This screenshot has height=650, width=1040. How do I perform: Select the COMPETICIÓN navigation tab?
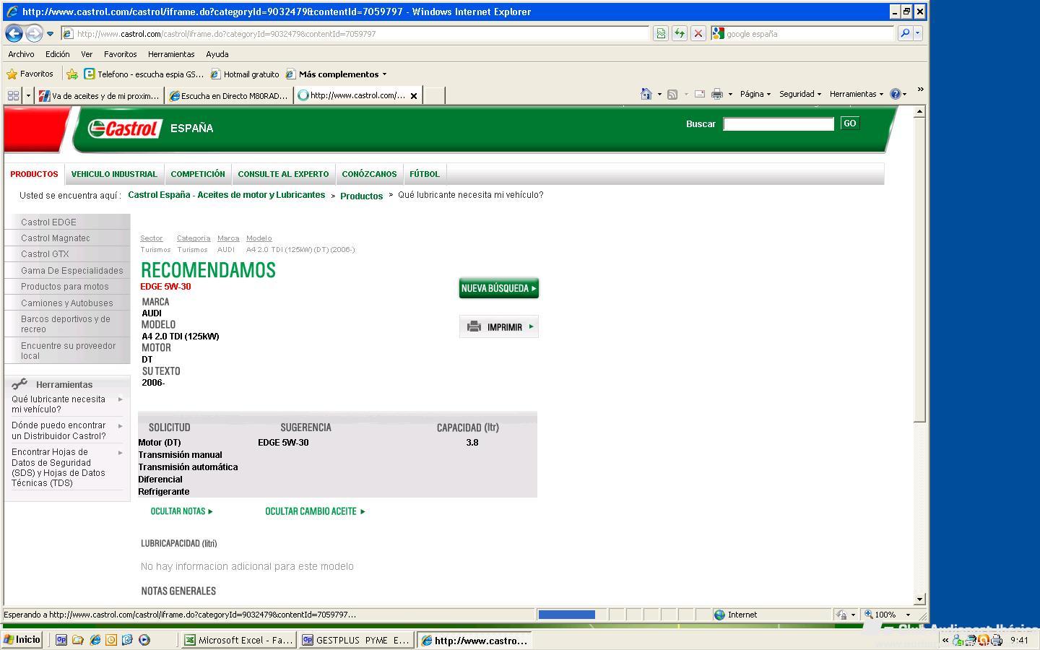coord(198,174)
